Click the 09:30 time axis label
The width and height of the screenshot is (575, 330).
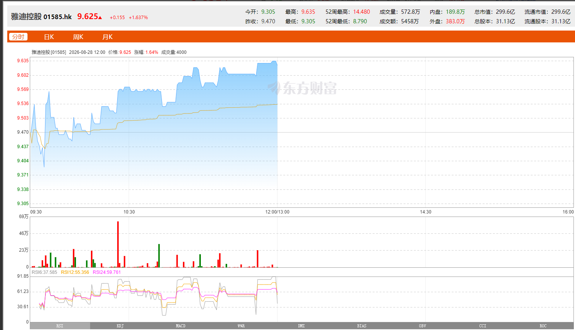36,212
